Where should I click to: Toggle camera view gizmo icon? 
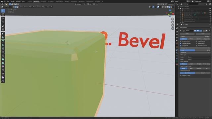pos(173,25)
